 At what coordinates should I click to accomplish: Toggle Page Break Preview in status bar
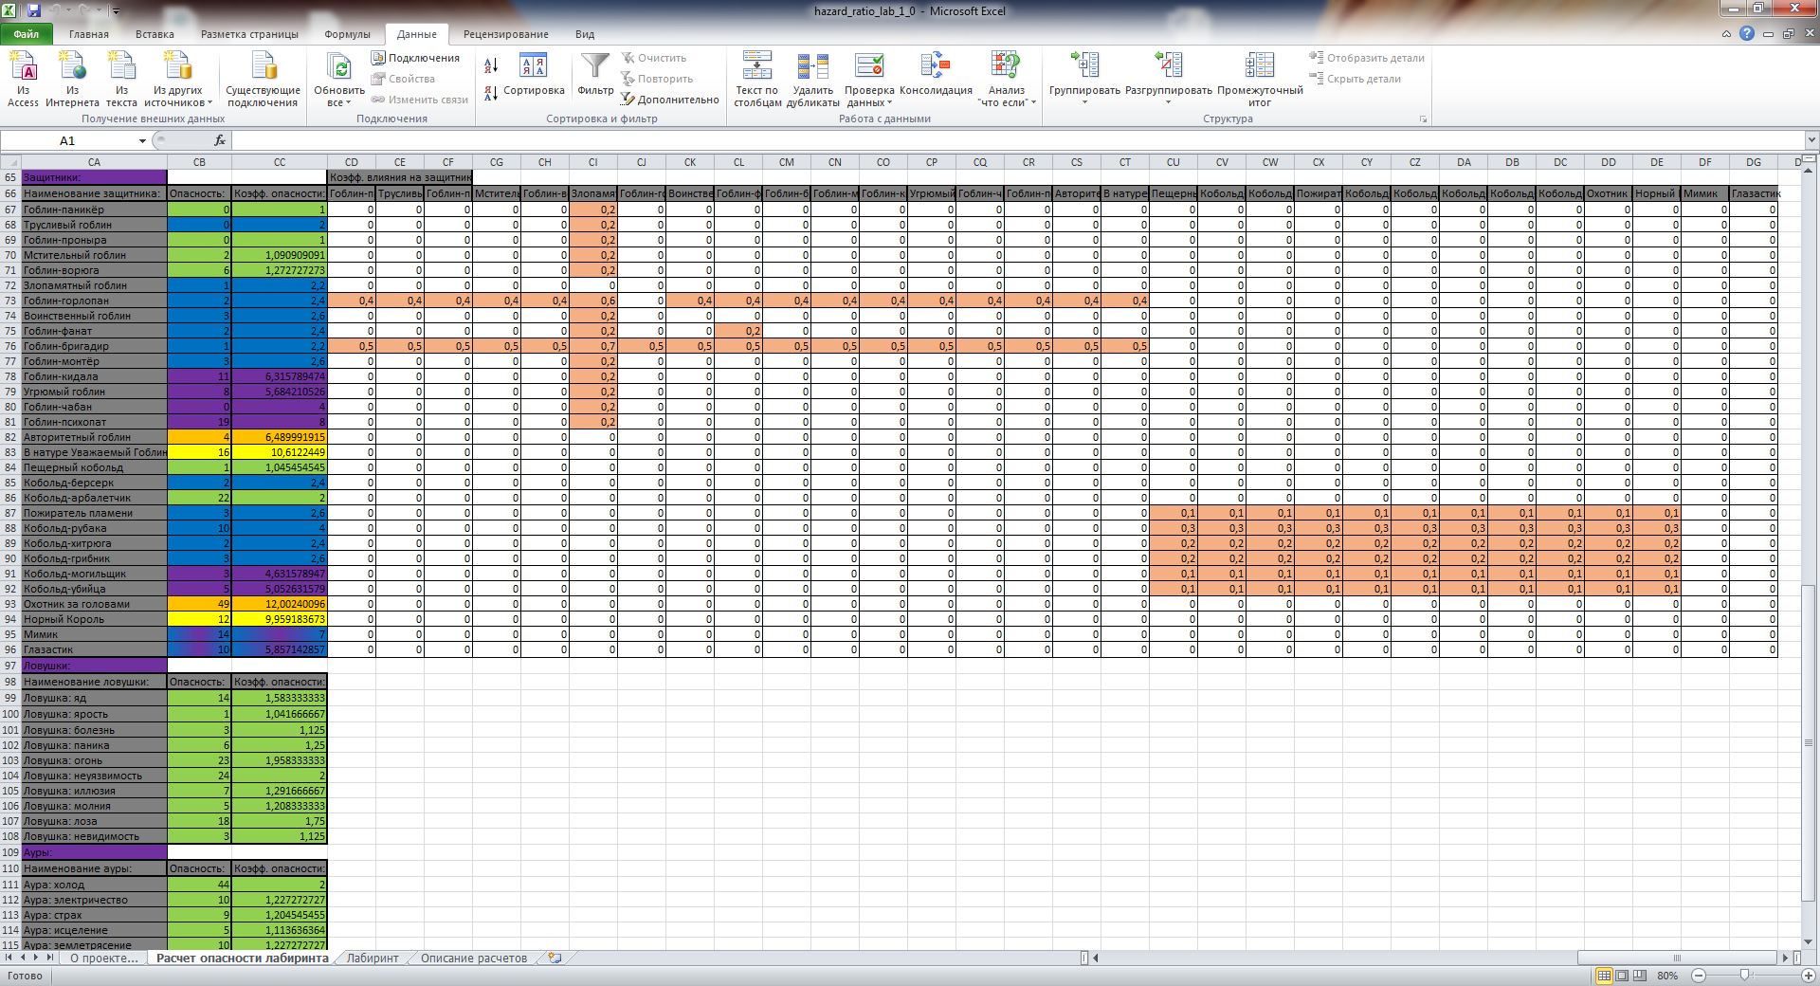pyautogui.click(x=1640, y=976)
